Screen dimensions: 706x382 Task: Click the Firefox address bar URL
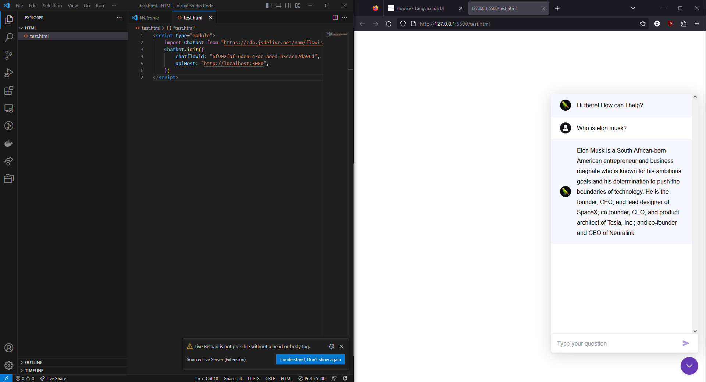point(455,24)
